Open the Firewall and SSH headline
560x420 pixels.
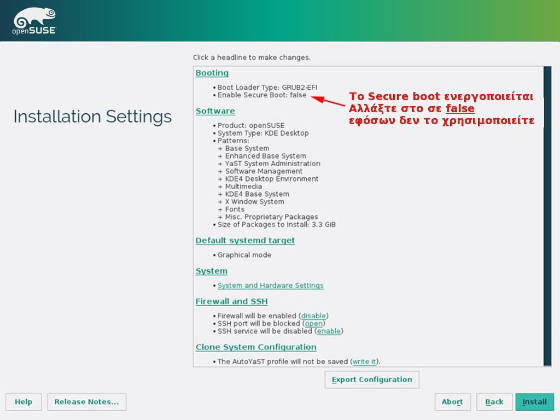click(232, 301)
